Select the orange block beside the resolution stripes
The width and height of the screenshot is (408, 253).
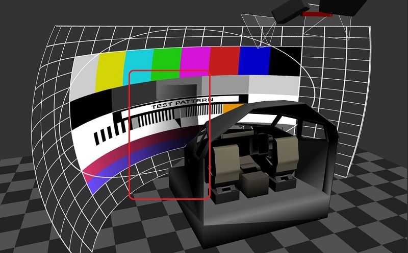pyautogui.click(x=233, y=108)
